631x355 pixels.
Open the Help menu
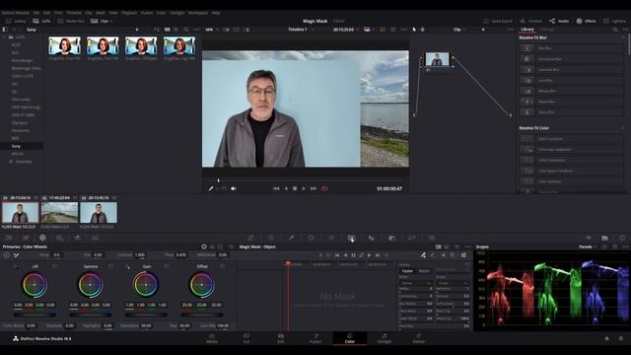[216, 13]
